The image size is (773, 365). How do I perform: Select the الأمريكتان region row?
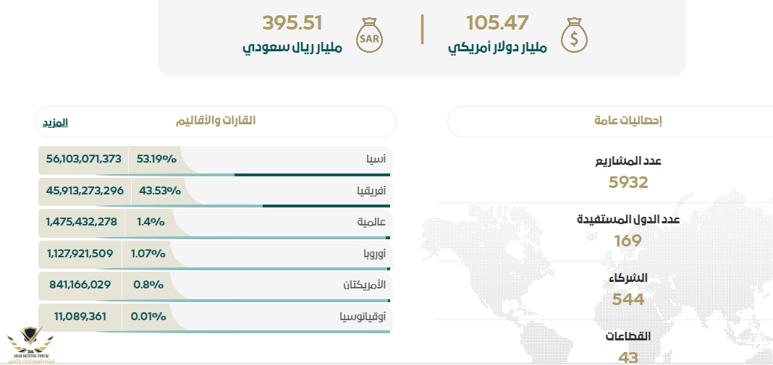[214, 287]
